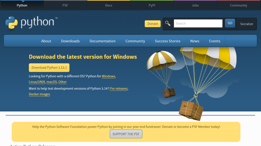Follow the Docker images link
Viewport: 261px width, 146px height.
40,94
